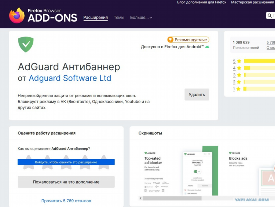Click the search magnifier icon

(x=269, y=16)
